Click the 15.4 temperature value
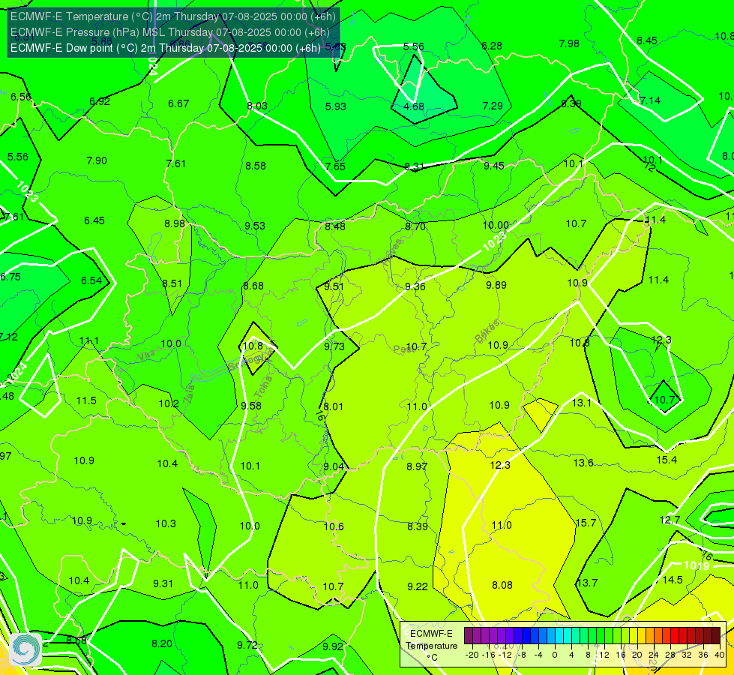This screenshot has height=675, width=734. (667, 460)
